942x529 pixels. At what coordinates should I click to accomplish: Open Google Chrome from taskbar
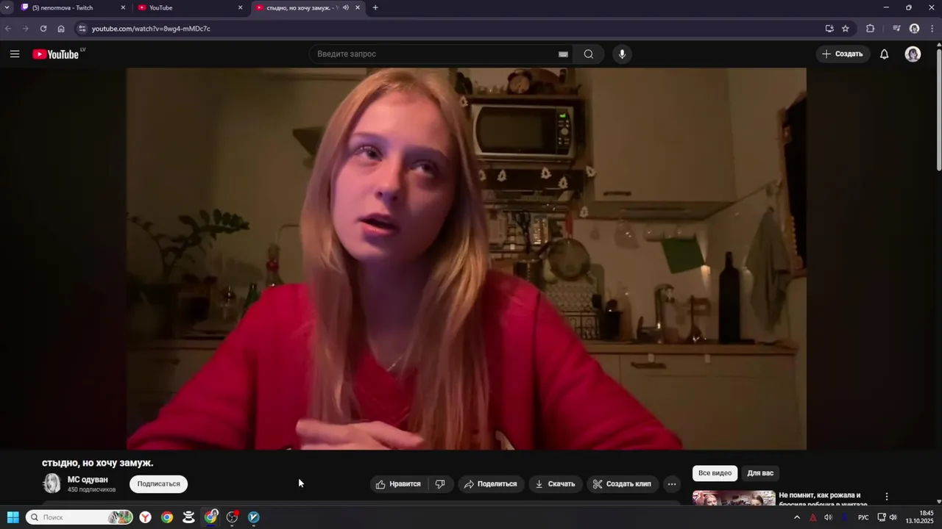pyautogui.click(x=167, y=517)
